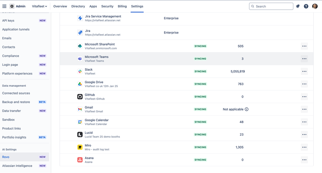Click the GitHub logo icon
The height and width of the screenshot is (173, 322).
80,97
